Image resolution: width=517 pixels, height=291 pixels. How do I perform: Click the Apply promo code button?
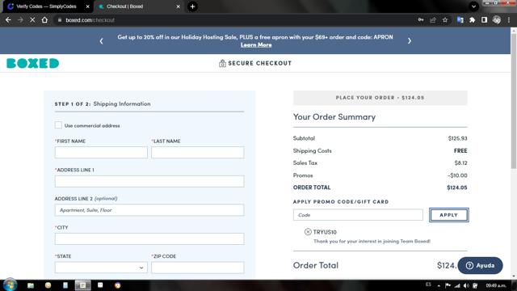point(449,215)
